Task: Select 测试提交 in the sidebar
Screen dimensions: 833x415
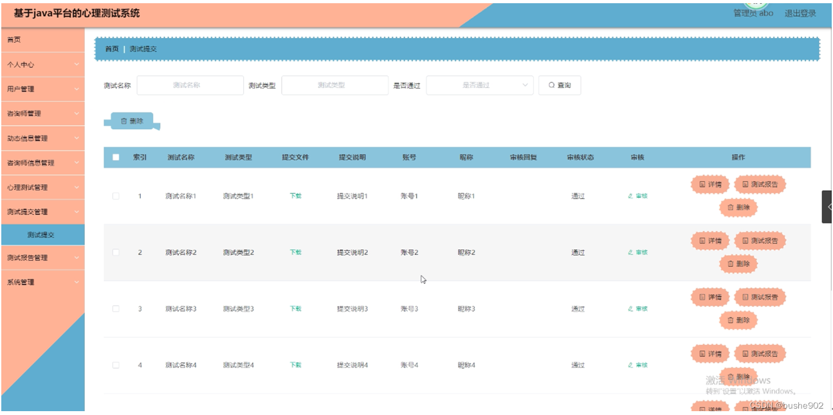Action: point(42,234)
